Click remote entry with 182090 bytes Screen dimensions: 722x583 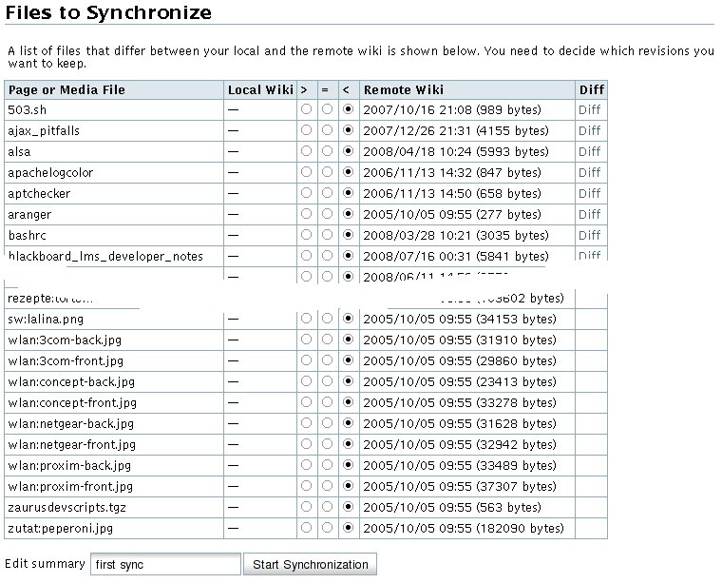click(464, 528)
